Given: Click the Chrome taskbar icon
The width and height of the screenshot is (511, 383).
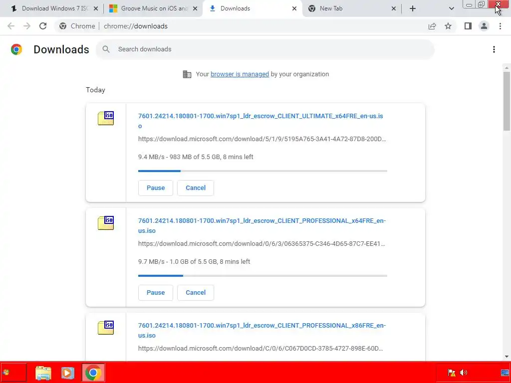Looking at the screenshot, I should 93,373.
